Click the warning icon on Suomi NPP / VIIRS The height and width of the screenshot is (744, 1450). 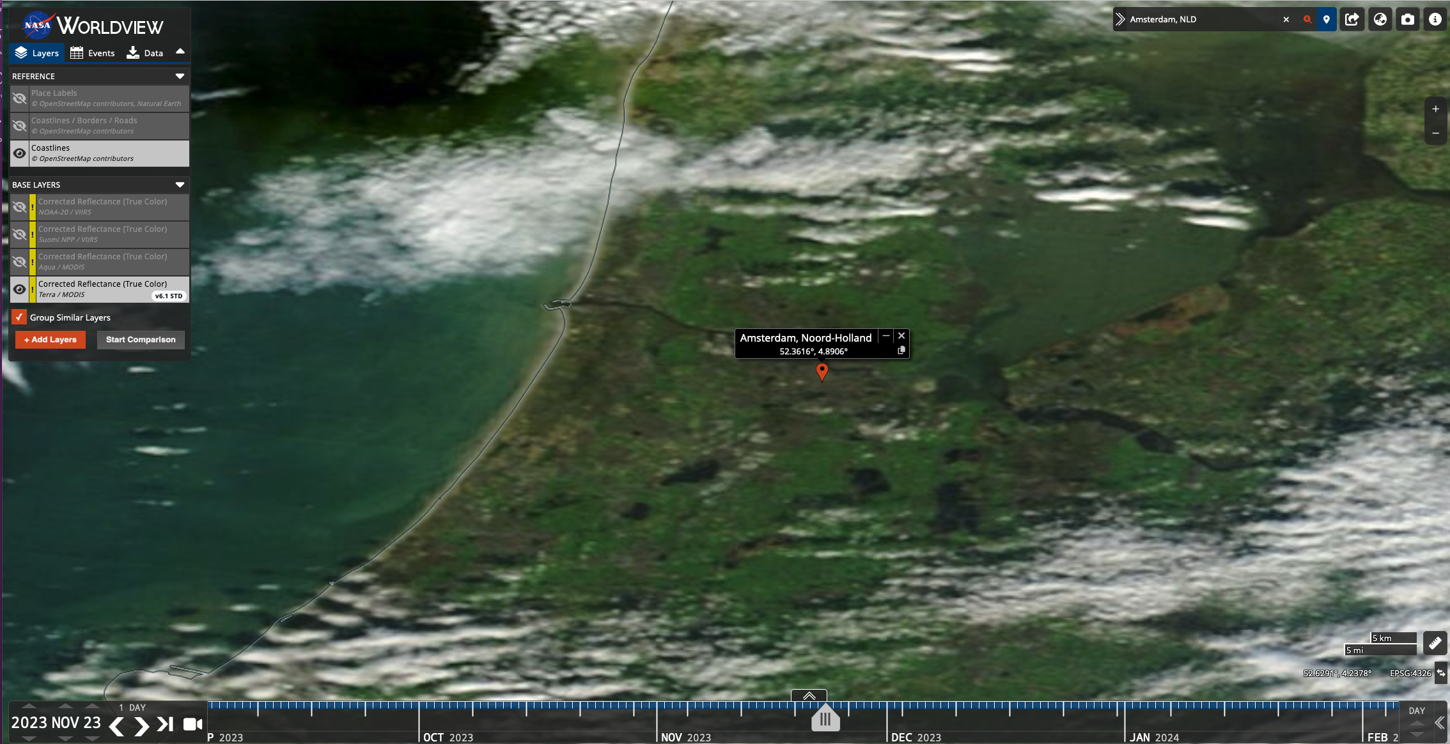click(x=33, y=235)
